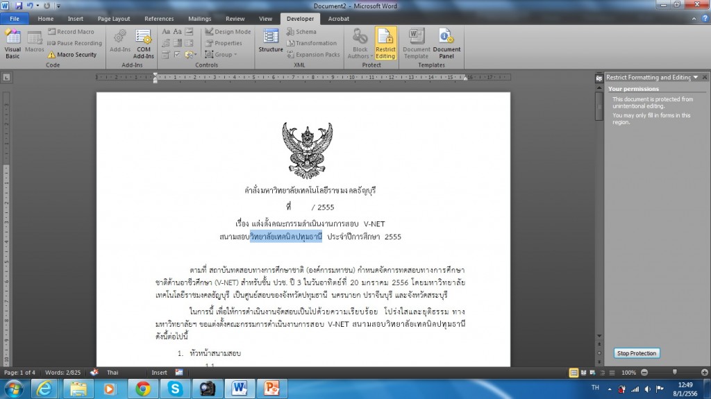Save document from Quick Access Toolbar
The image size is (711, 399).
19,6
